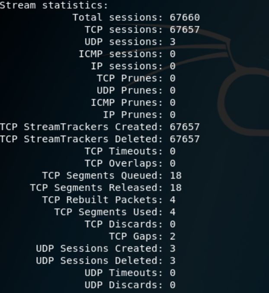
Task: Click the 'TCP Overlaps' line
Action: (x=130, y=163)
